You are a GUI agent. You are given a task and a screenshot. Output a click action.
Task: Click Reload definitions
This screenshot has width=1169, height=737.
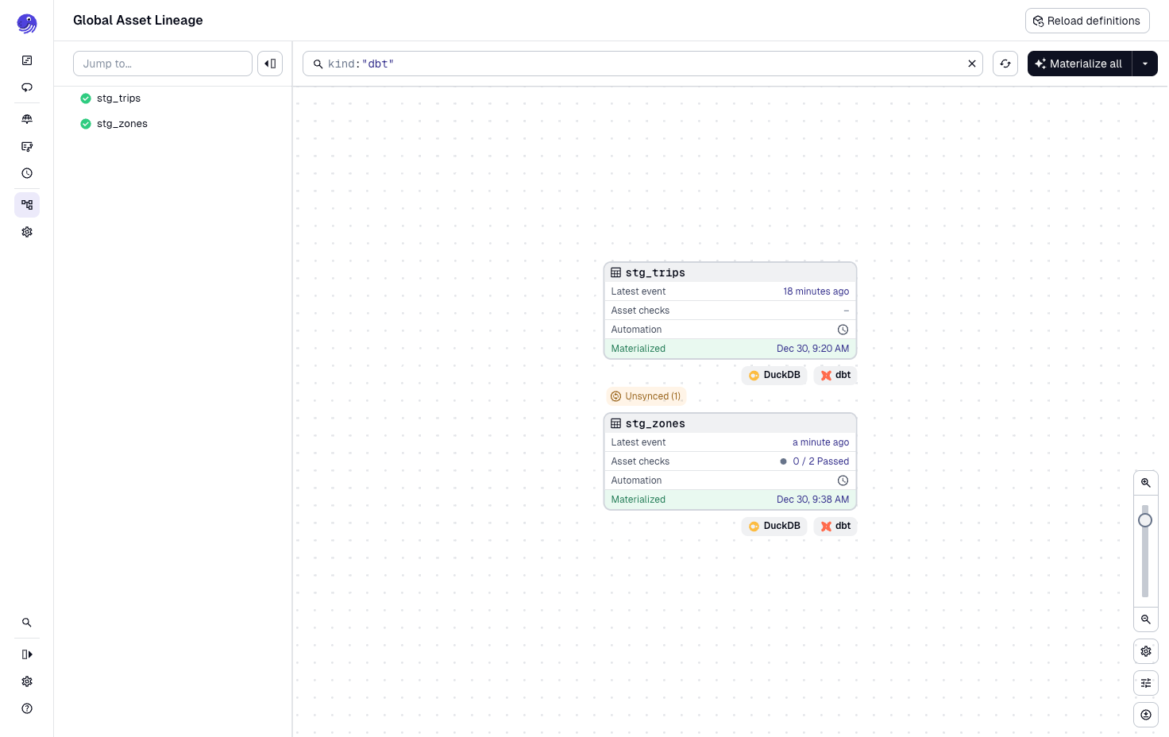[1087, 21]
